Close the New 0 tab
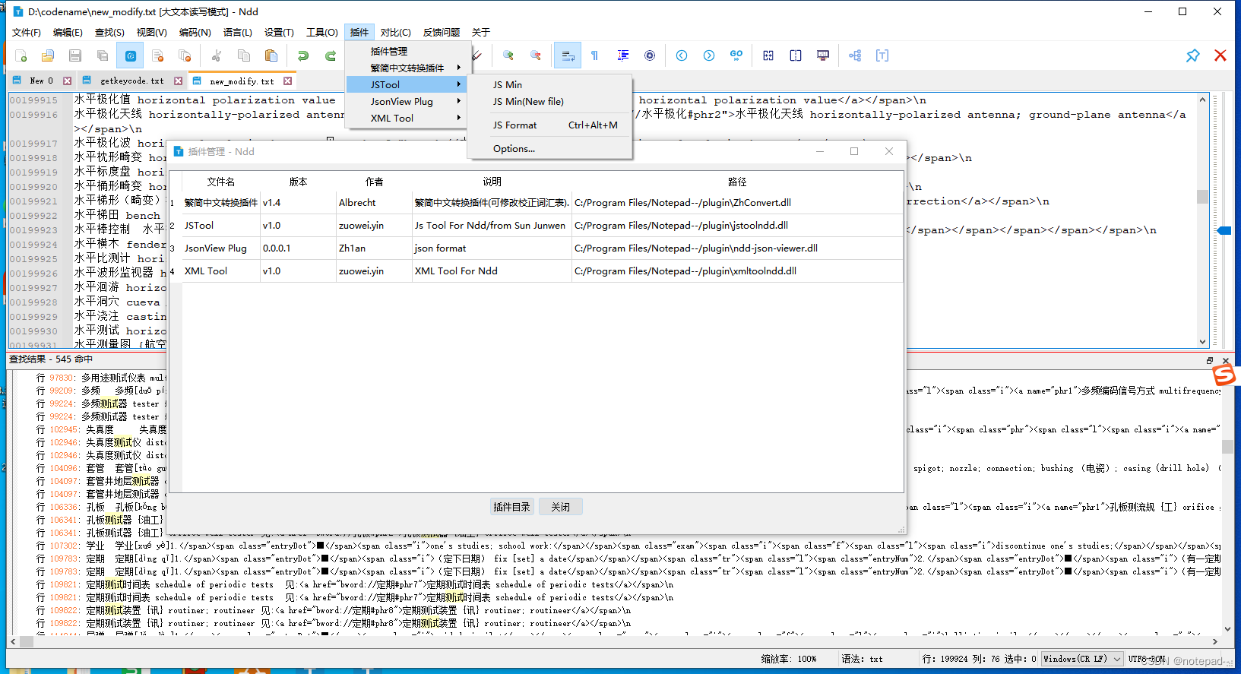1241x674 pixels. pos(68,81)
